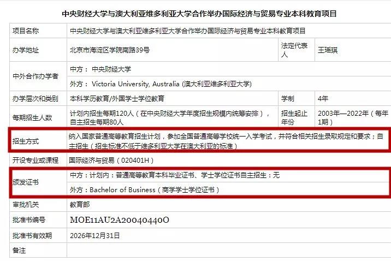The image size is (391, 261).
Task: Click the 外方：Bachelor of Business row
Action: point(227,189)
